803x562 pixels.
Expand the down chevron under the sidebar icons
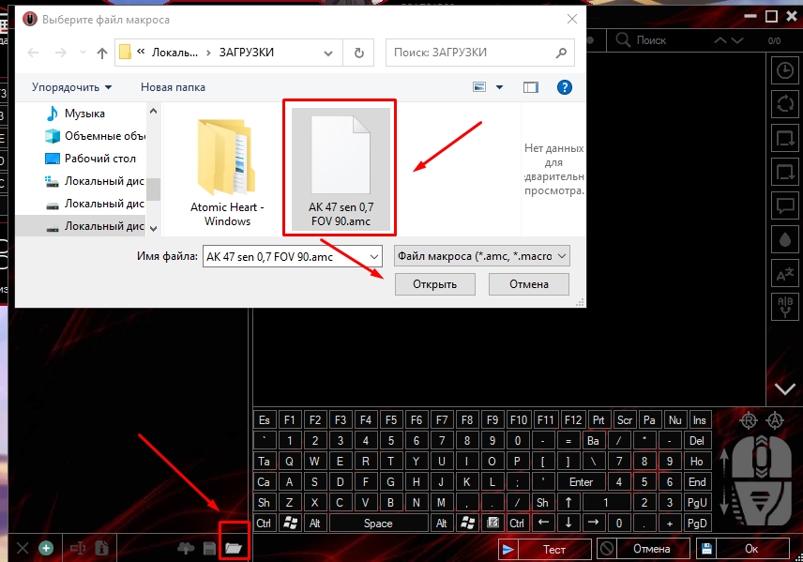click(784, 388)
